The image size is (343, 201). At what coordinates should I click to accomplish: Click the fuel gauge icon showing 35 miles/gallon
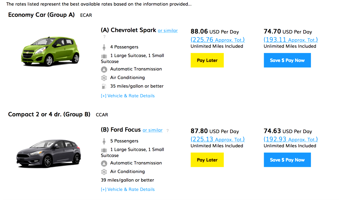[x=104, y=86]
